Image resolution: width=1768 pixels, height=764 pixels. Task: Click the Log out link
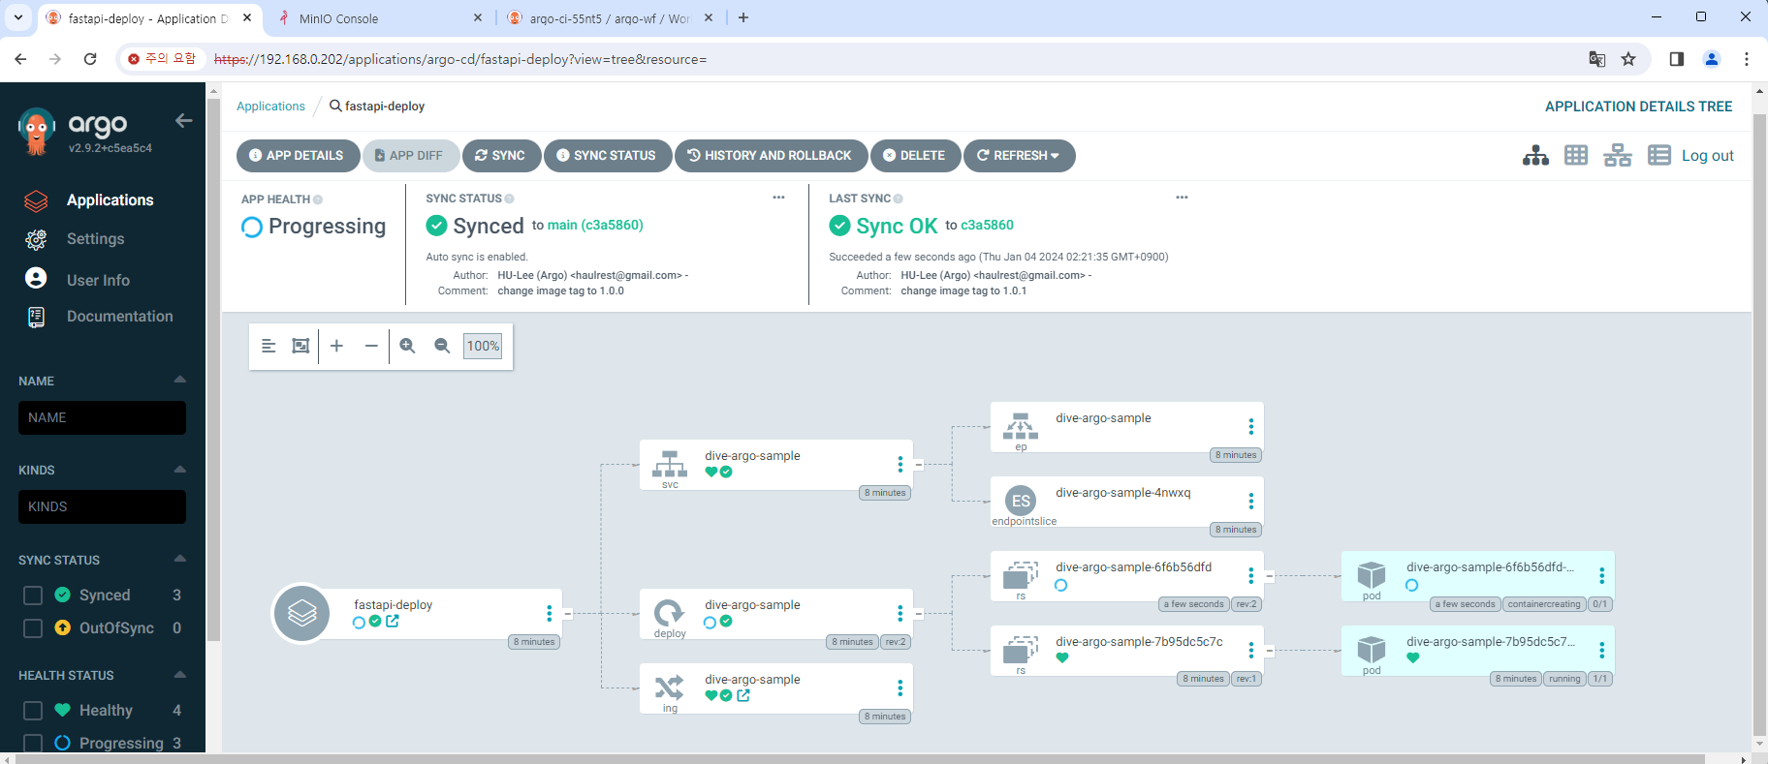(1708, 156)
